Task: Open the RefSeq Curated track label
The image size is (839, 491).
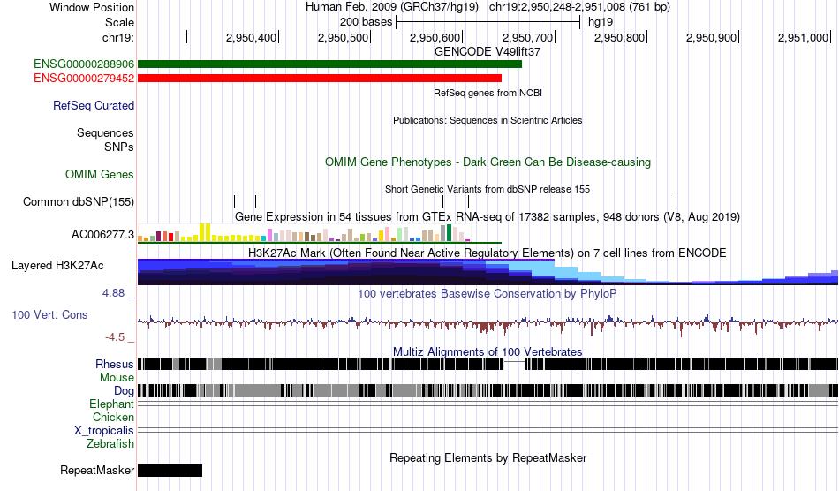Action: pos(94,105)
